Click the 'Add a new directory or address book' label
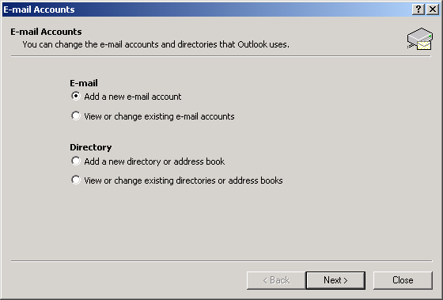 [x=154, y=161]
